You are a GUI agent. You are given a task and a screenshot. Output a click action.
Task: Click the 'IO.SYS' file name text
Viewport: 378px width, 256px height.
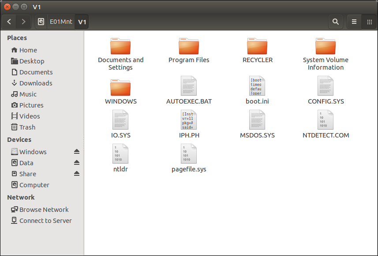point(120,135)
